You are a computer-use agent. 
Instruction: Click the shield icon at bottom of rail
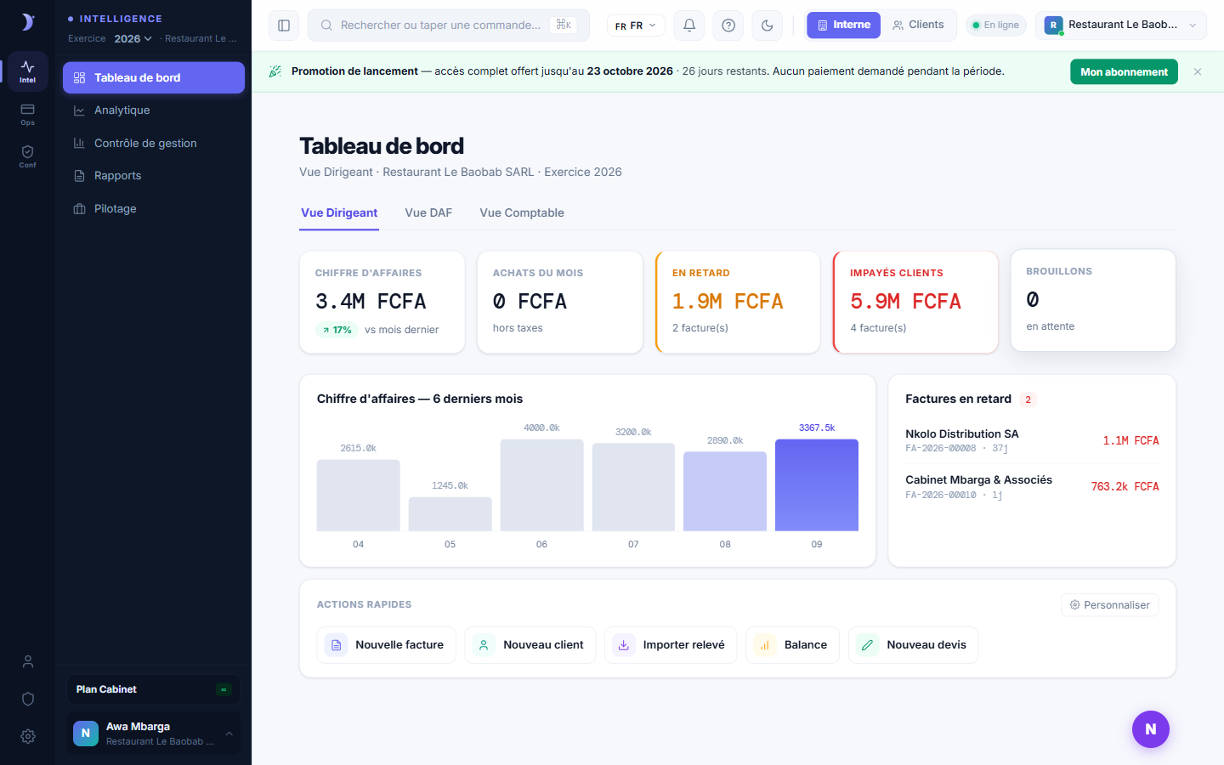point(28,699)
